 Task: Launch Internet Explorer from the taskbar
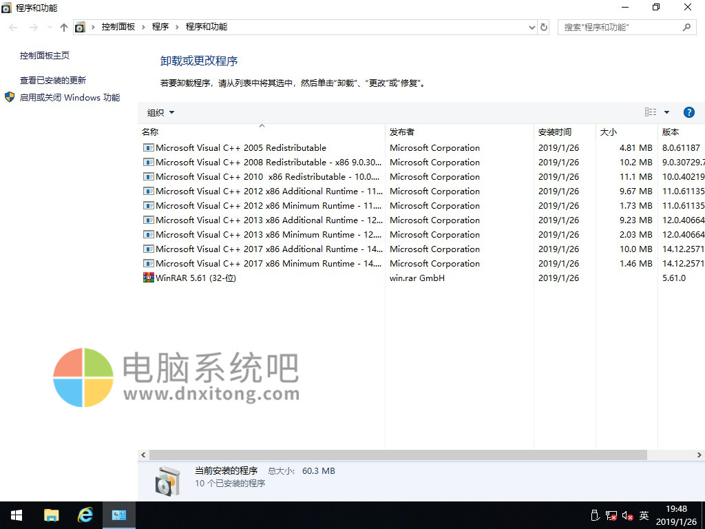click(85, 515)
